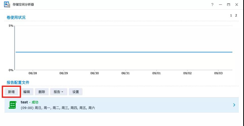Open 设置 for report profiles

pyautogui.click(x=76, y=92)
